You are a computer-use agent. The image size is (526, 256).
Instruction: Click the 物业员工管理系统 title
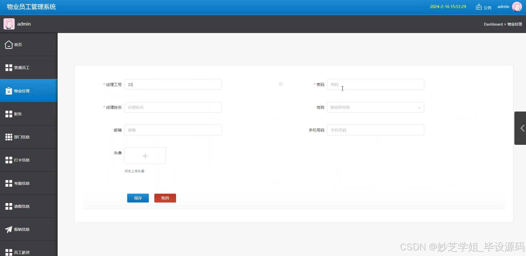coord(31,7)
